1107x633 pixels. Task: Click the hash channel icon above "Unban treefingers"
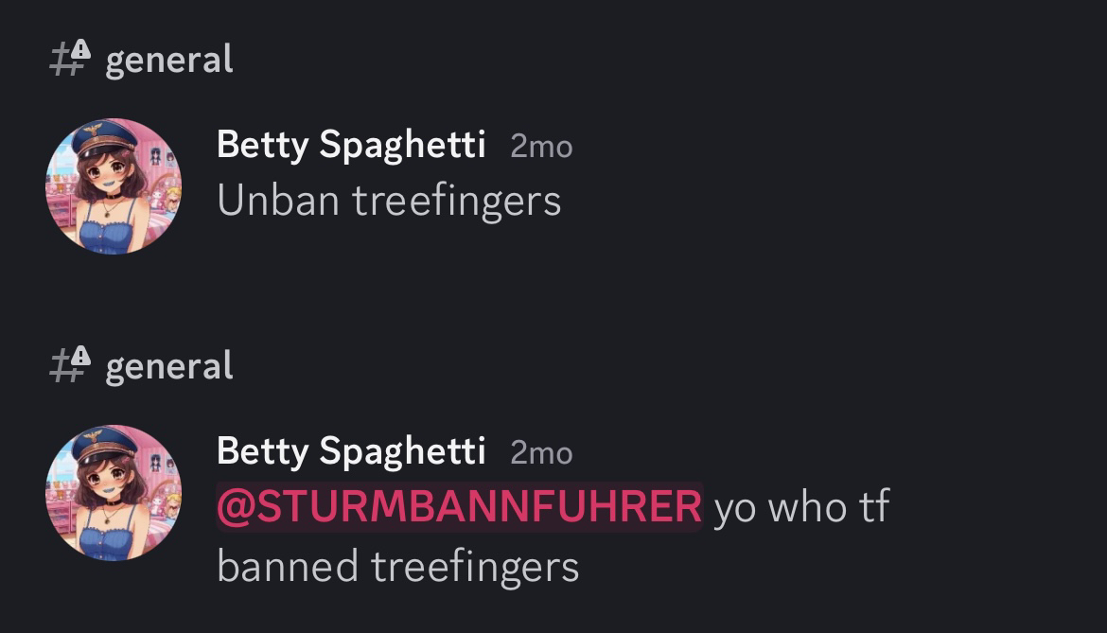click(x=69, y=59)
